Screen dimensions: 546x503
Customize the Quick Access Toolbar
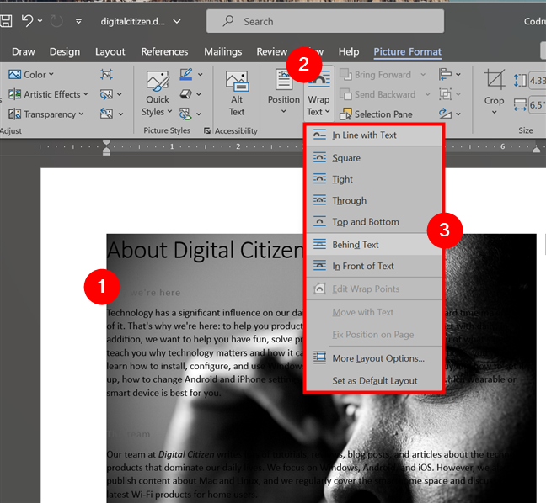[78, 22]
